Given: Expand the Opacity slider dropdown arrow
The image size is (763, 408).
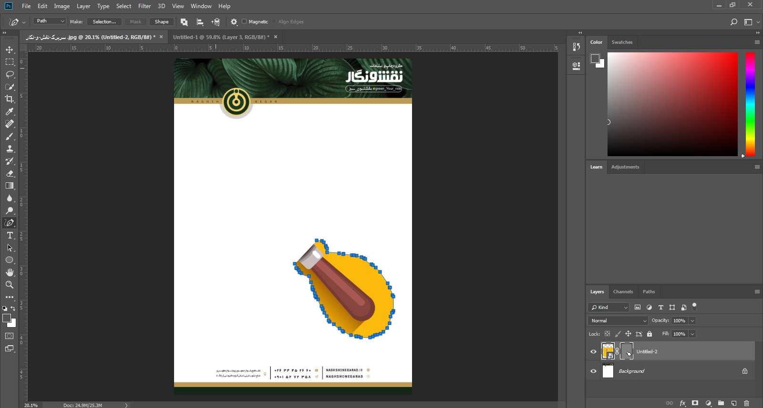Looking at the screenshot, I should click(x=692, y=321).
